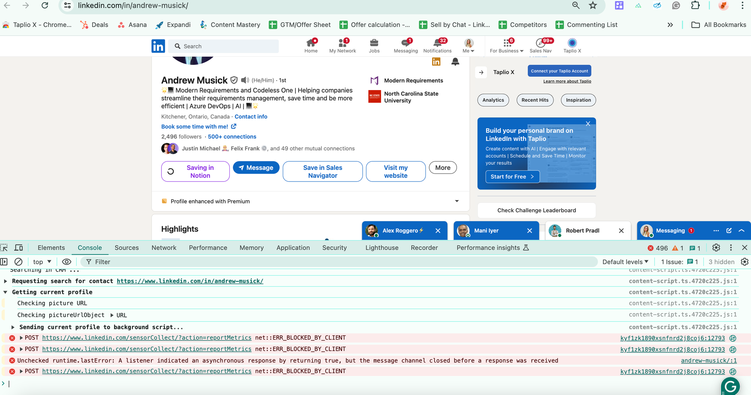
Task: Open My Network in LinkedIn nav
Action: click(342, 46)
